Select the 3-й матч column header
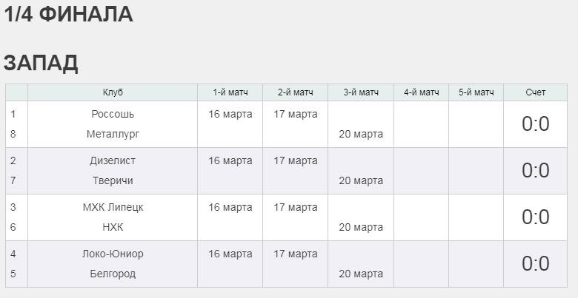Image resolution: width=578 pixels, height=298 pixels. (x=361, y=92)
